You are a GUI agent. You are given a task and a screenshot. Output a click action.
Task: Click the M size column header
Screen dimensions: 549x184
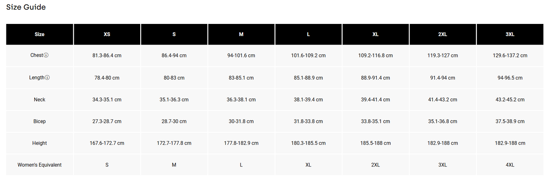click(x=241, y=34)
